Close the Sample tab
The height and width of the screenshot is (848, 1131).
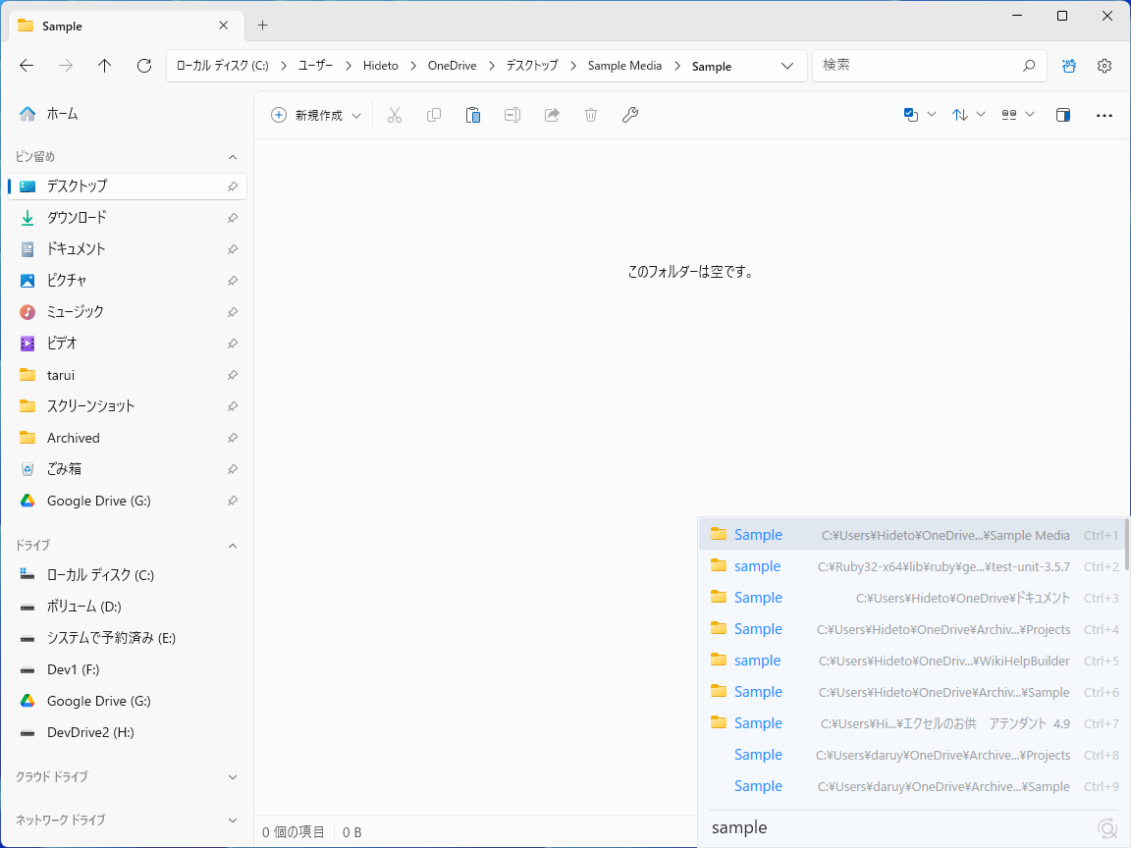[x=224, y=26]
